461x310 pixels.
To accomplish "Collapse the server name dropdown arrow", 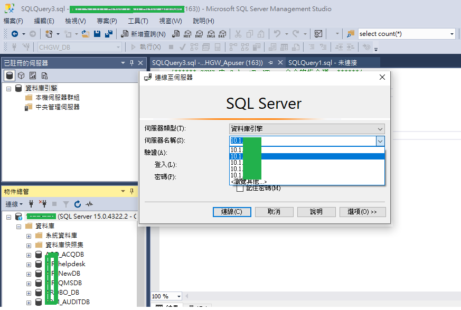I will 380,141.
